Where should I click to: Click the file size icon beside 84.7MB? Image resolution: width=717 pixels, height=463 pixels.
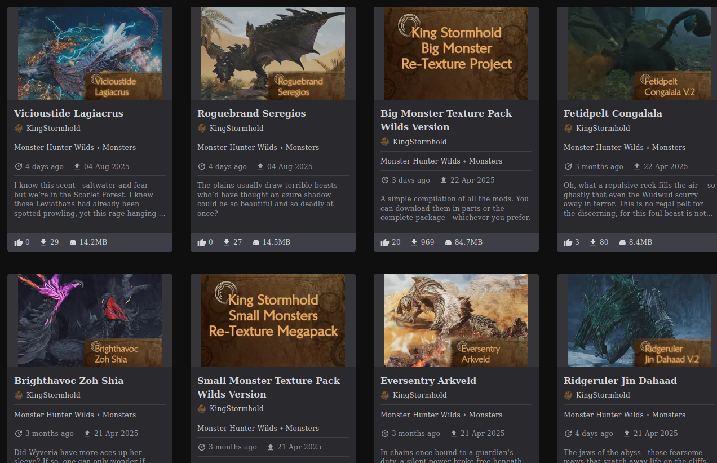pyautogui.click(x=448, y=242)
